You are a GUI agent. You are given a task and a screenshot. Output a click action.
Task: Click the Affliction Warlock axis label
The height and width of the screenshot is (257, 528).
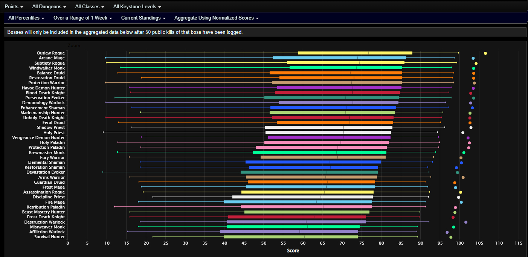point(47,232)
